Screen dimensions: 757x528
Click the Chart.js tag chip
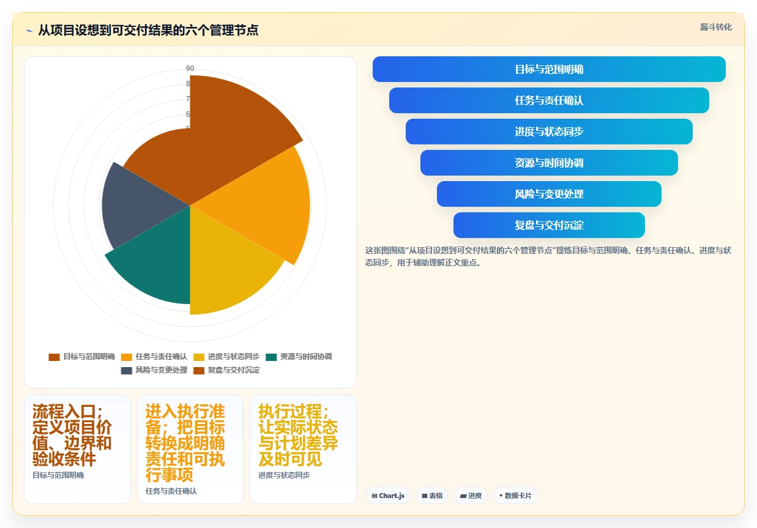(x=388, y=496)
